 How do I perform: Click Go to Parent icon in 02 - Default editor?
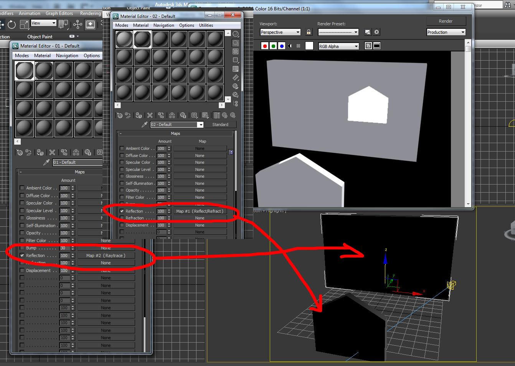(224, 115)
